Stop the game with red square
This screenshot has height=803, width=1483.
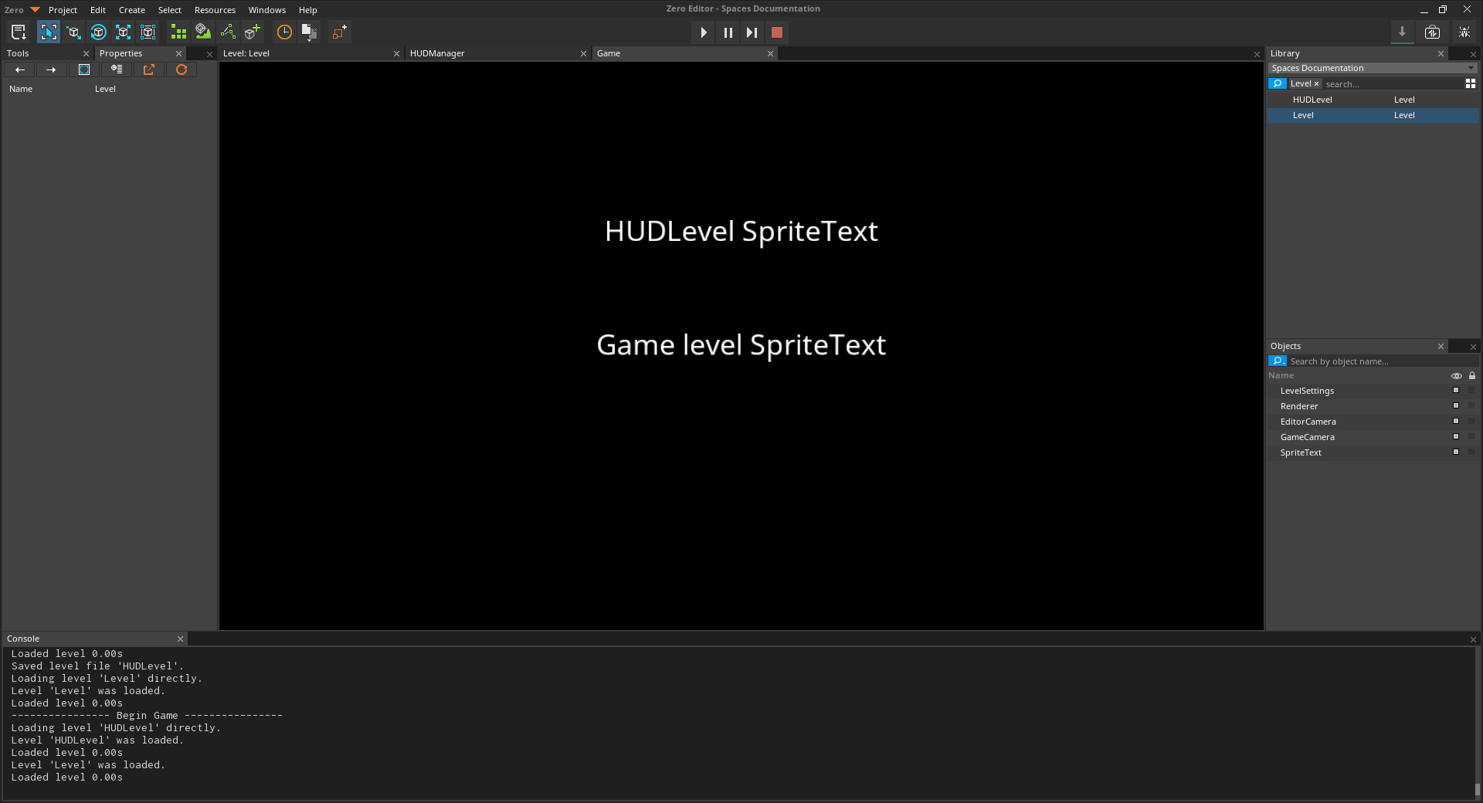(x=777, y=32)
